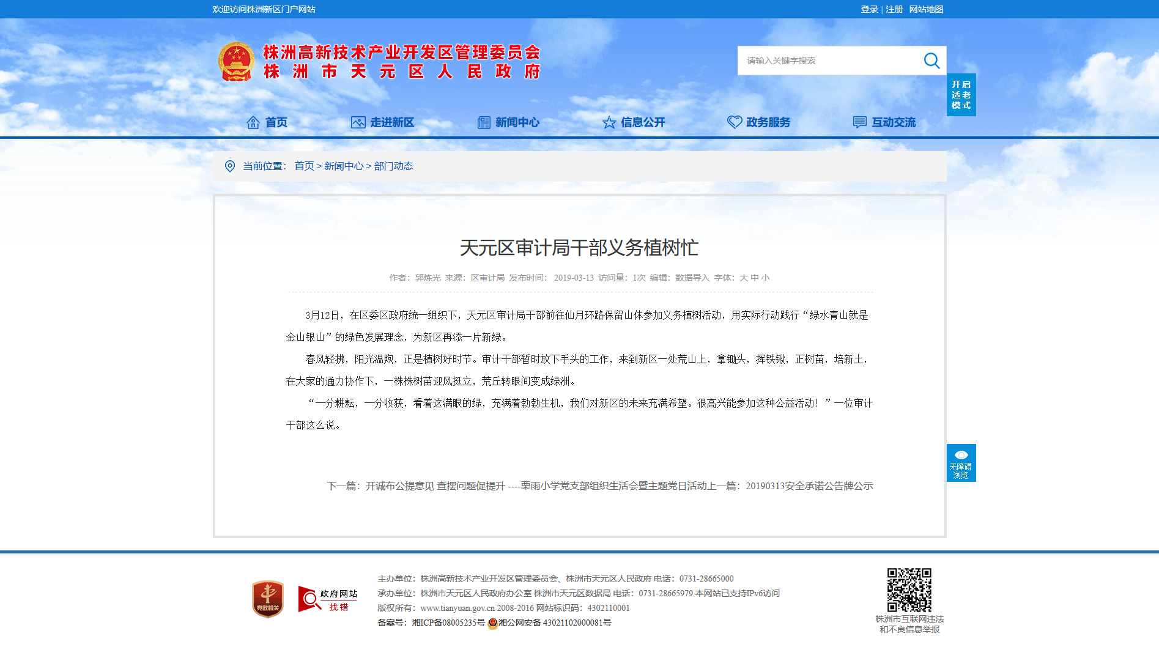This screenshot has width=1159, height=647.
Task: Click the 新闻中心 breadcrumb link
Action: click(x=344, y=166)
